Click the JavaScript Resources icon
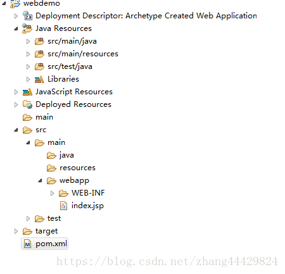The width and height of the screenshot is (285, 274). [27, 92]
